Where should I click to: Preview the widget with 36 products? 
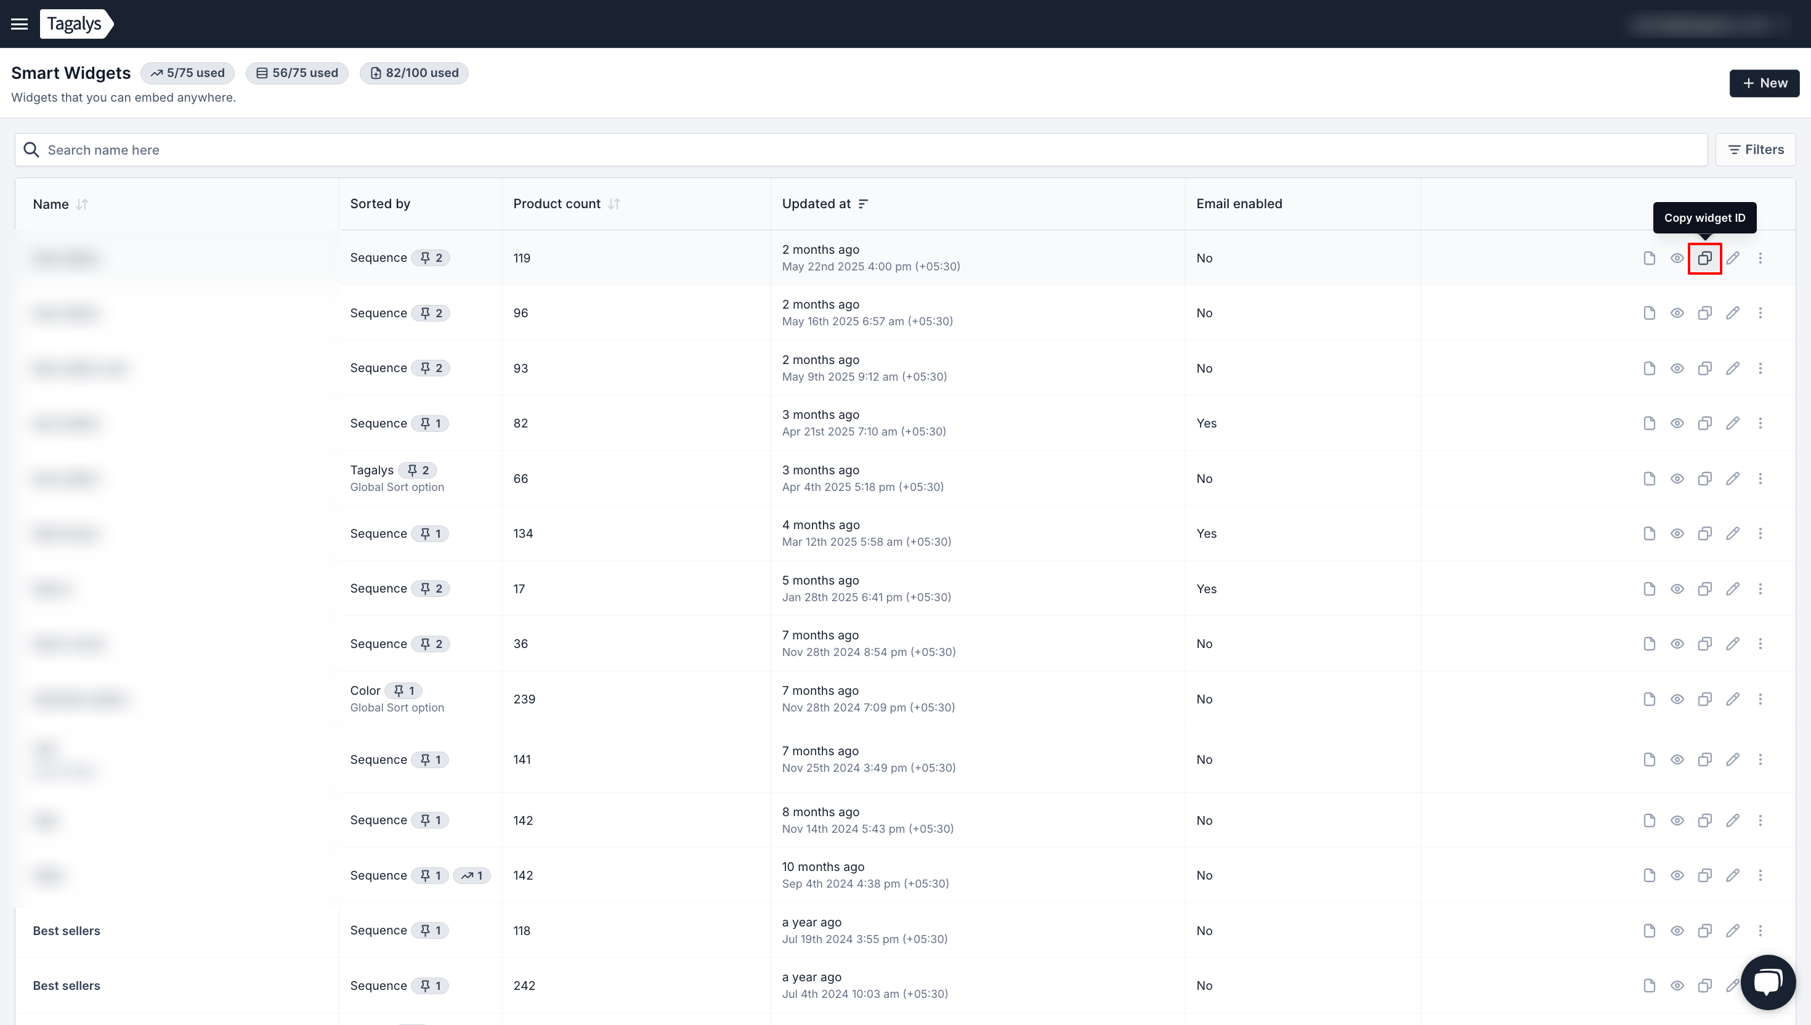1677,644
